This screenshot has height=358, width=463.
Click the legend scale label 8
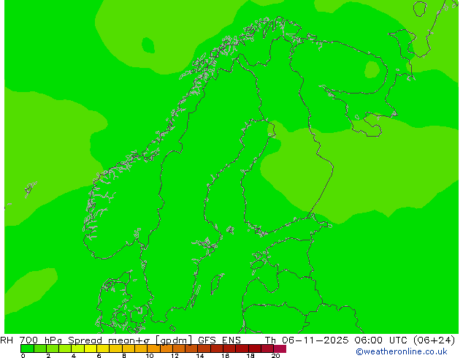tap(124, 356)
